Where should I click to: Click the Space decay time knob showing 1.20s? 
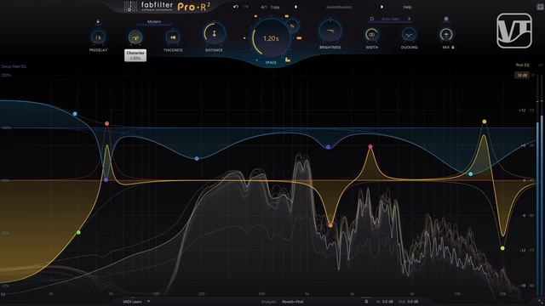[x=271, y=38]
